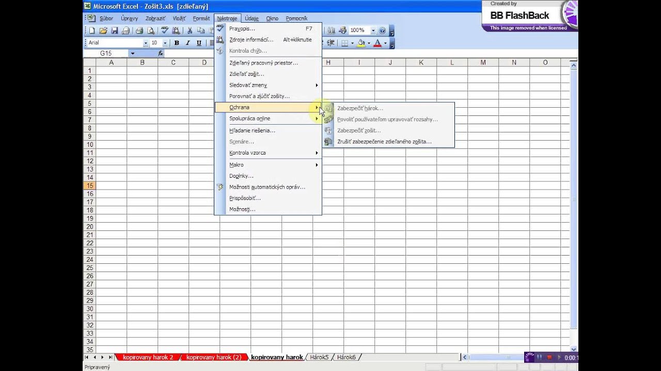This screenshot has width=661, height=371.
Task: Apply the red Font Color button
Action: click(377, 43)
